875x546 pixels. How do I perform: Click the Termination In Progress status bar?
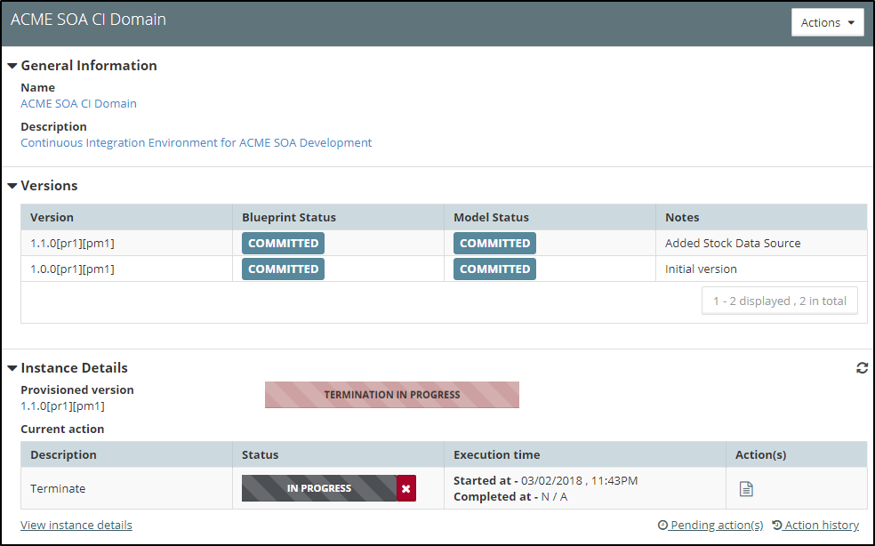click(x=391, y=395)
